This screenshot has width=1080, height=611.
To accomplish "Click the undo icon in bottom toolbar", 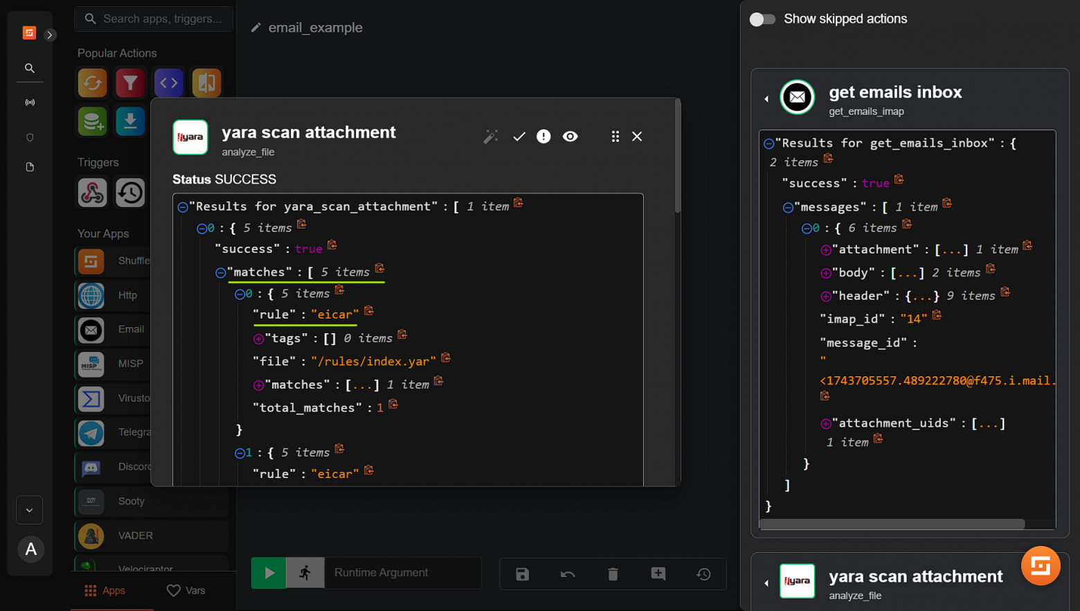I will point(568,574).
